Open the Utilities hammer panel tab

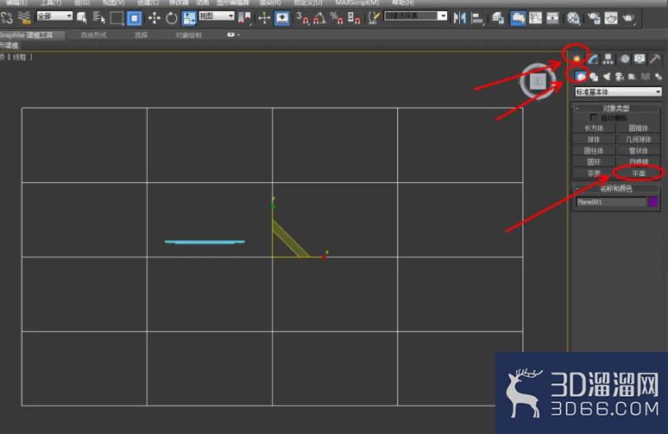click(x=655, y=59)
